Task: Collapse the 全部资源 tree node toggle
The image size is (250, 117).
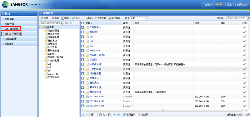Action: tap(40, 27)
